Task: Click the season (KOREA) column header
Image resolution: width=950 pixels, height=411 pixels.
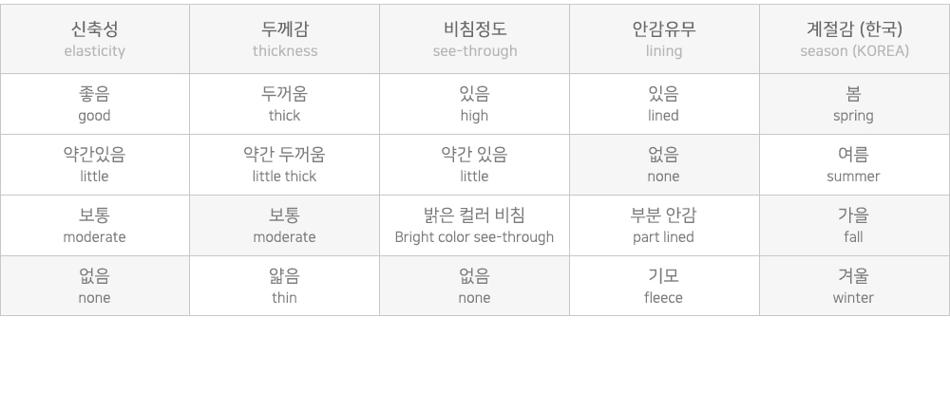Action: point(854,39)
